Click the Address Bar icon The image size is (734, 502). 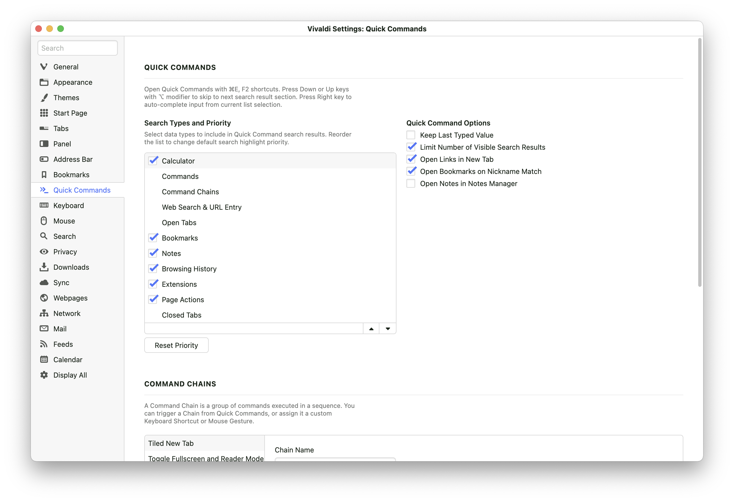(x=44, y=159)
